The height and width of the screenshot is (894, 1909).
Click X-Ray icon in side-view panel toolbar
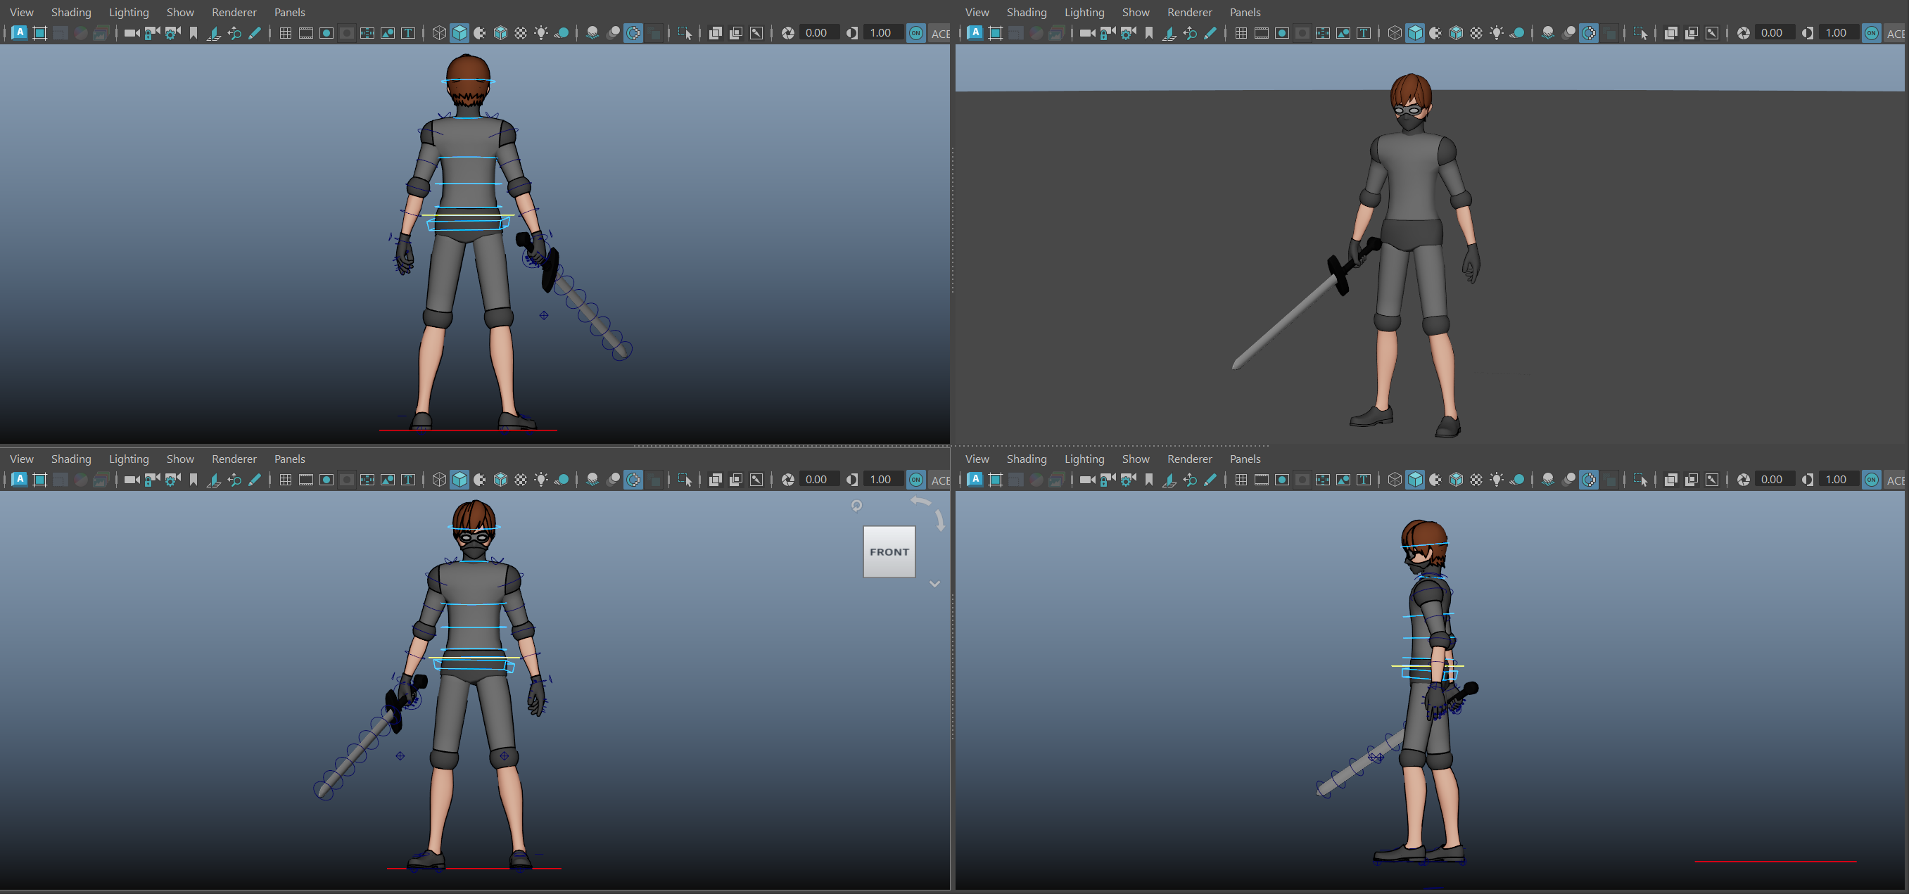(x=1671, y=480)
